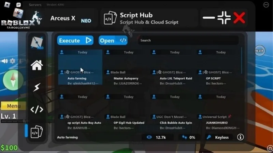This screenshot has height=153, width=273.
Task: Open the Roblox menu icon top-left
Action: click(x=7, y=5)
